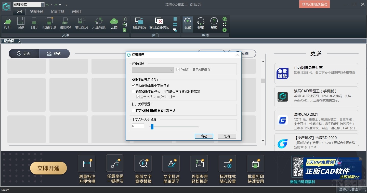The height and width of the screenshot is (193, 367).
Task: Open a drawing file with 打开
Action: [7, 23]
